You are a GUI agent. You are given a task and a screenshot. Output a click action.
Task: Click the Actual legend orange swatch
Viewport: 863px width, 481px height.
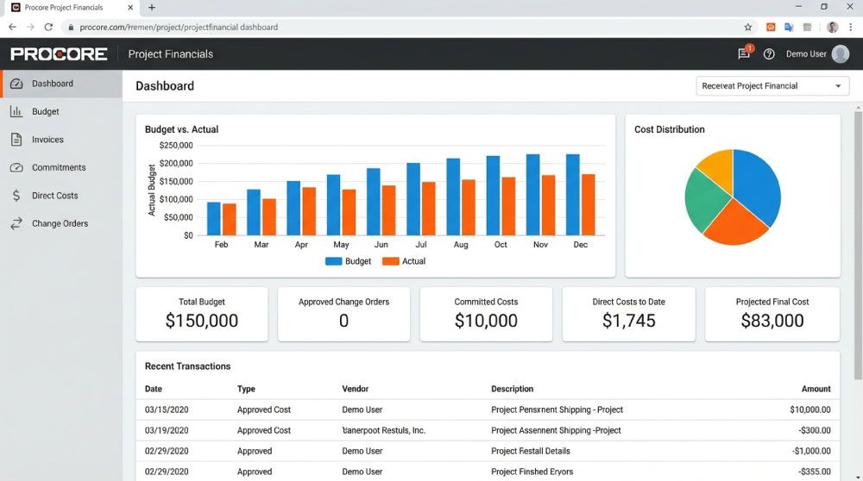click(391, 261)
